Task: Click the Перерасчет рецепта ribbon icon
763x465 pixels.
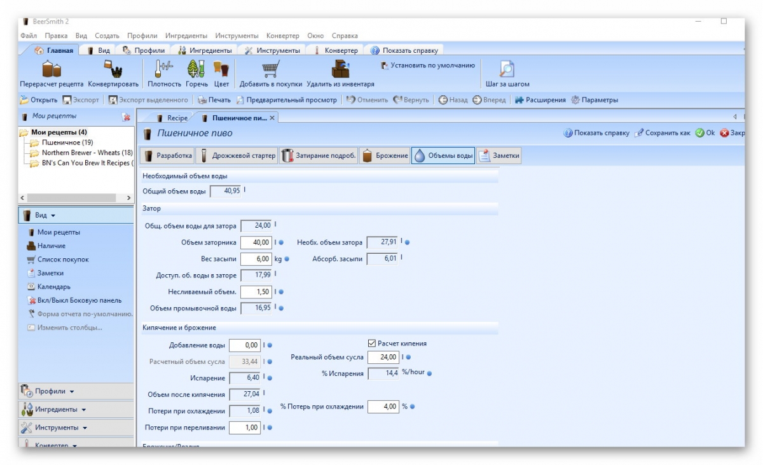Action: point(52,73)
